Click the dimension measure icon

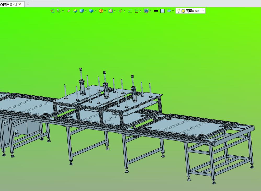(x=137, y=11)
